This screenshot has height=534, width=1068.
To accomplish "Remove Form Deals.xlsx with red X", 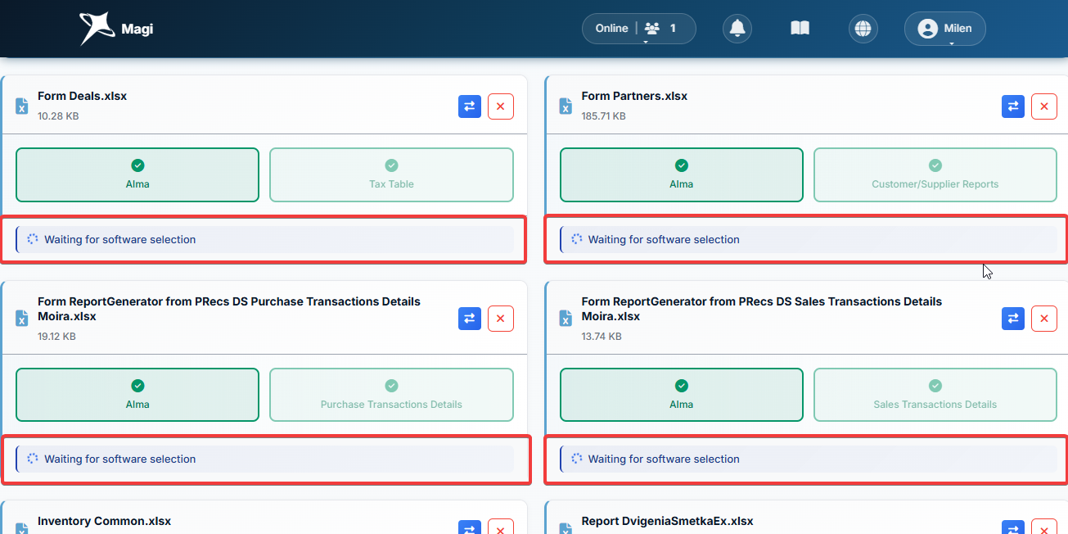I will pyautogui.click(x=501, y=106).
